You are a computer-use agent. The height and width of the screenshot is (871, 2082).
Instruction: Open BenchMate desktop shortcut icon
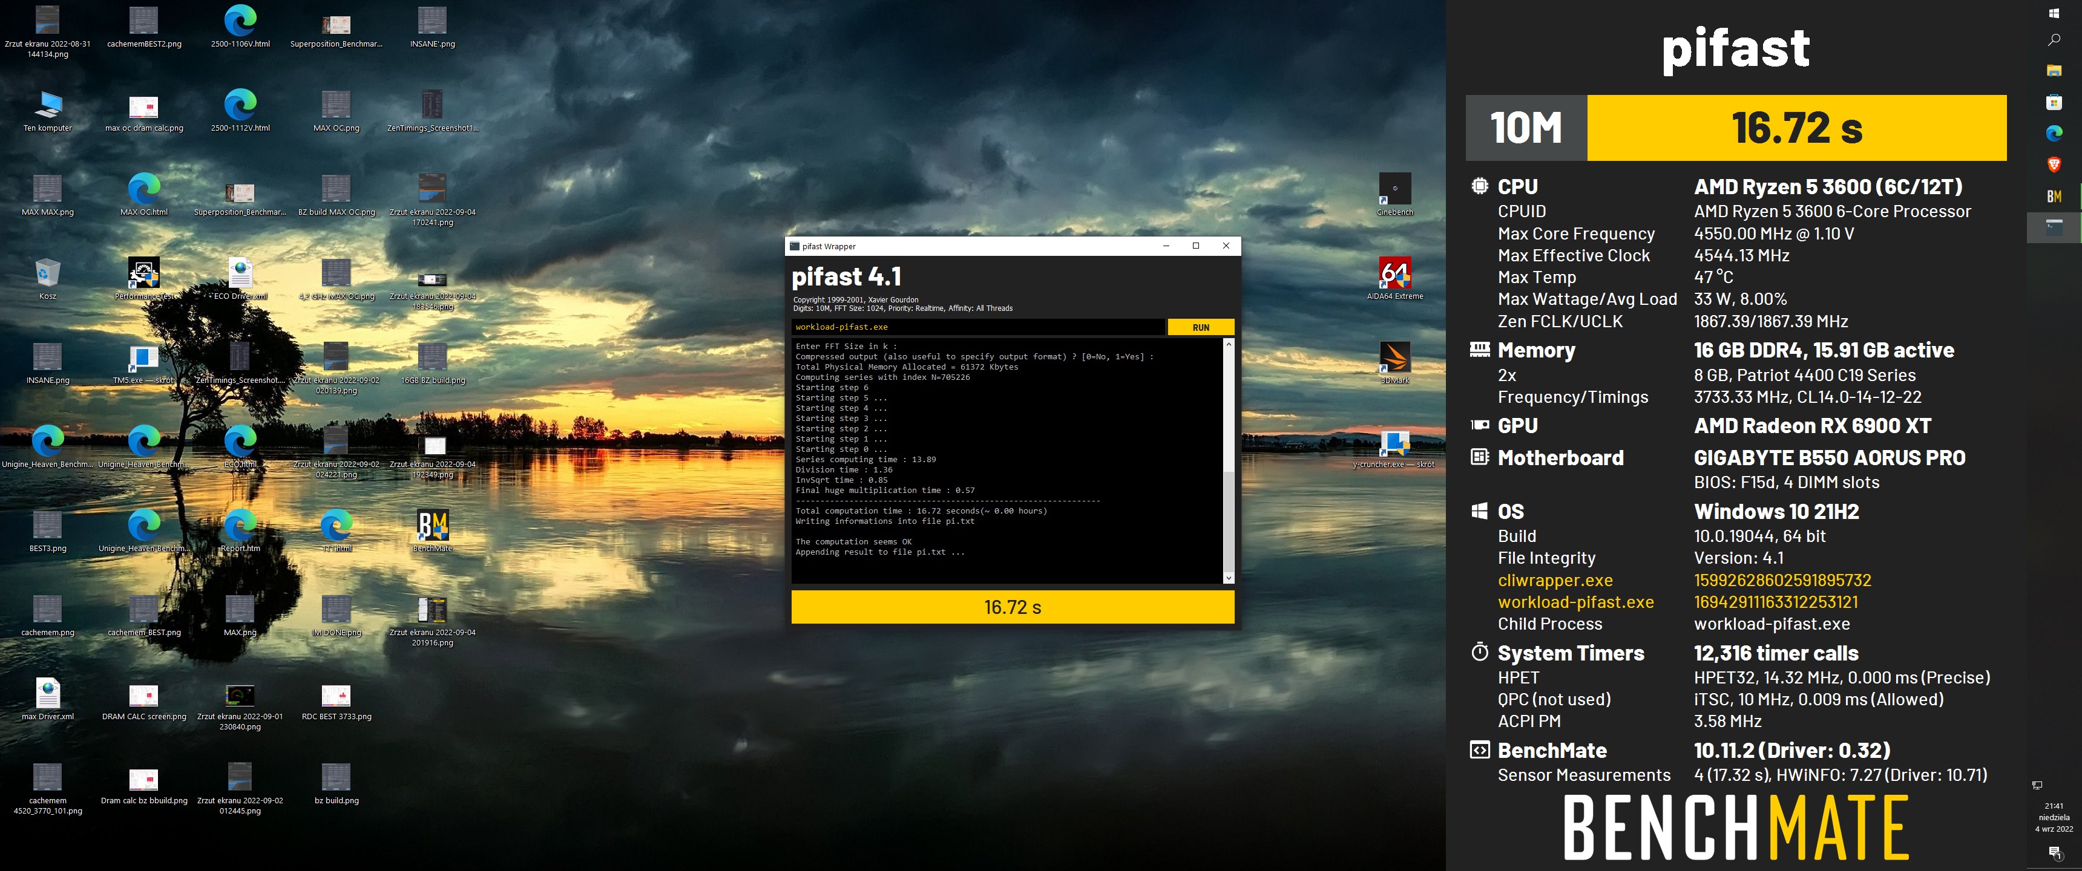click(432, 531)
